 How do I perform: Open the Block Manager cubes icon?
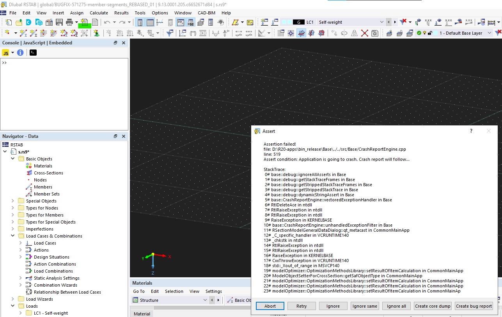tap(39, 22)
